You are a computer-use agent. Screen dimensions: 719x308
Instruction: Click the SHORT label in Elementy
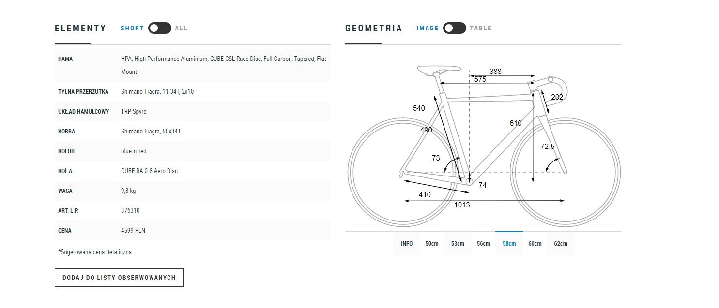coord(132,28)
